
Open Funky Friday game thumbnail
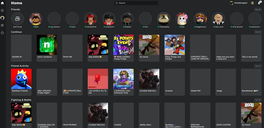coord(123,45)
